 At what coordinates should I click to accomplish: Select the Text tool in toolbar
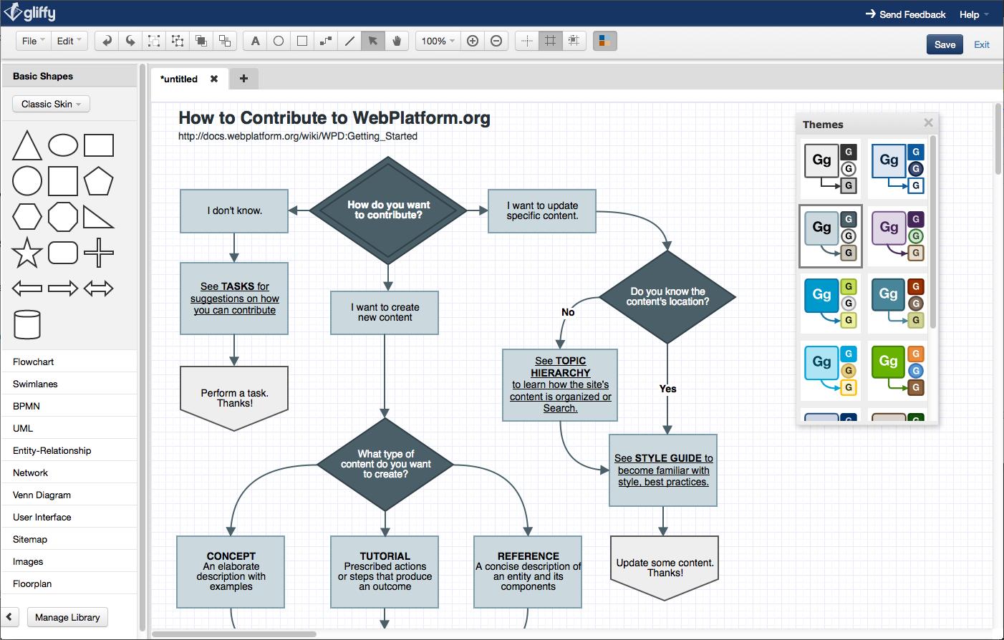click(255, 41)
